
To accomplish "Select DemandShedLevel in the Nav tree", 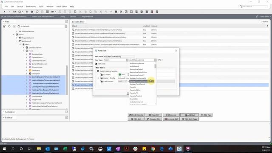I will pyautogui.click(x=39, y=60).
